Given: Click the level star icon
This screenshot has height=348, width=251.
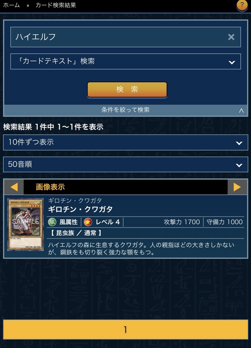Looking at the screenshot, I should click(x=88, y=222).
